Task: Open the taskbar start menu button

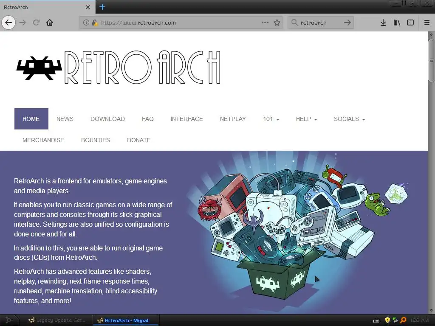Action: (x=8, y=320)
